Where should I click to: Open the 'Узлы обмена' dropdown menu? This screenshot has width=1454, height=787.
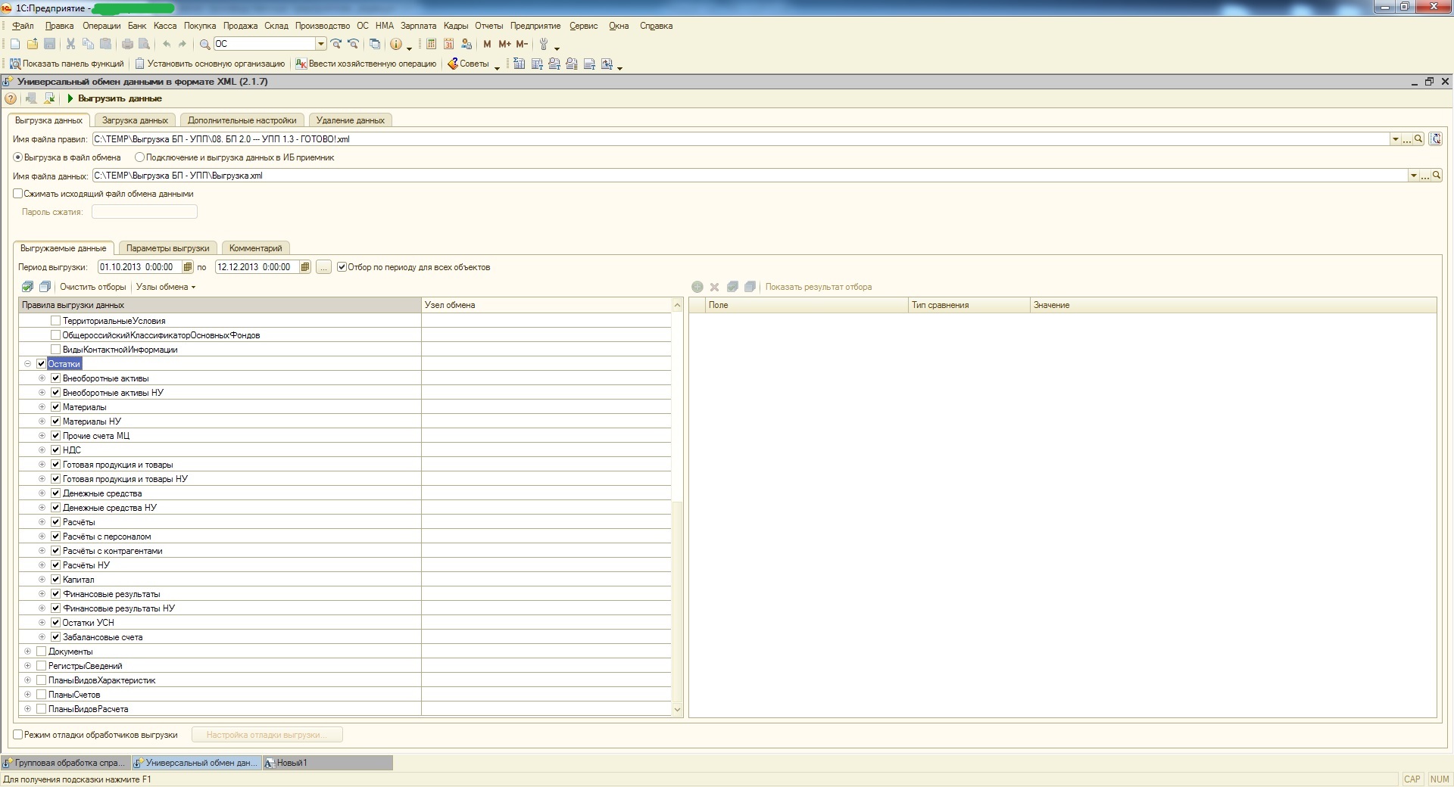166,287
